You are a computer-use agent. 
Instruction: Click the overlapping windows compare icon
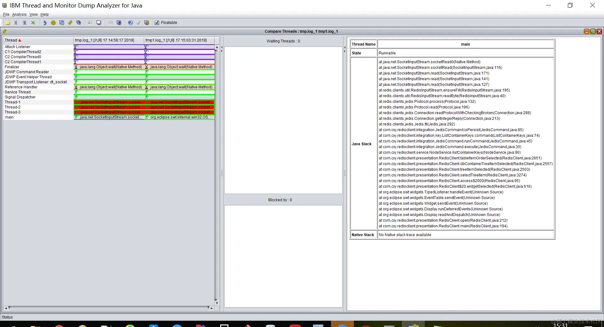(79, 23)
